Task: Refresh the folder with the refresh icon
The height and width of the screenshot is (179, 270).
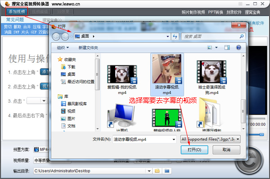Action: pyautogui.click(x=175, y=37)
